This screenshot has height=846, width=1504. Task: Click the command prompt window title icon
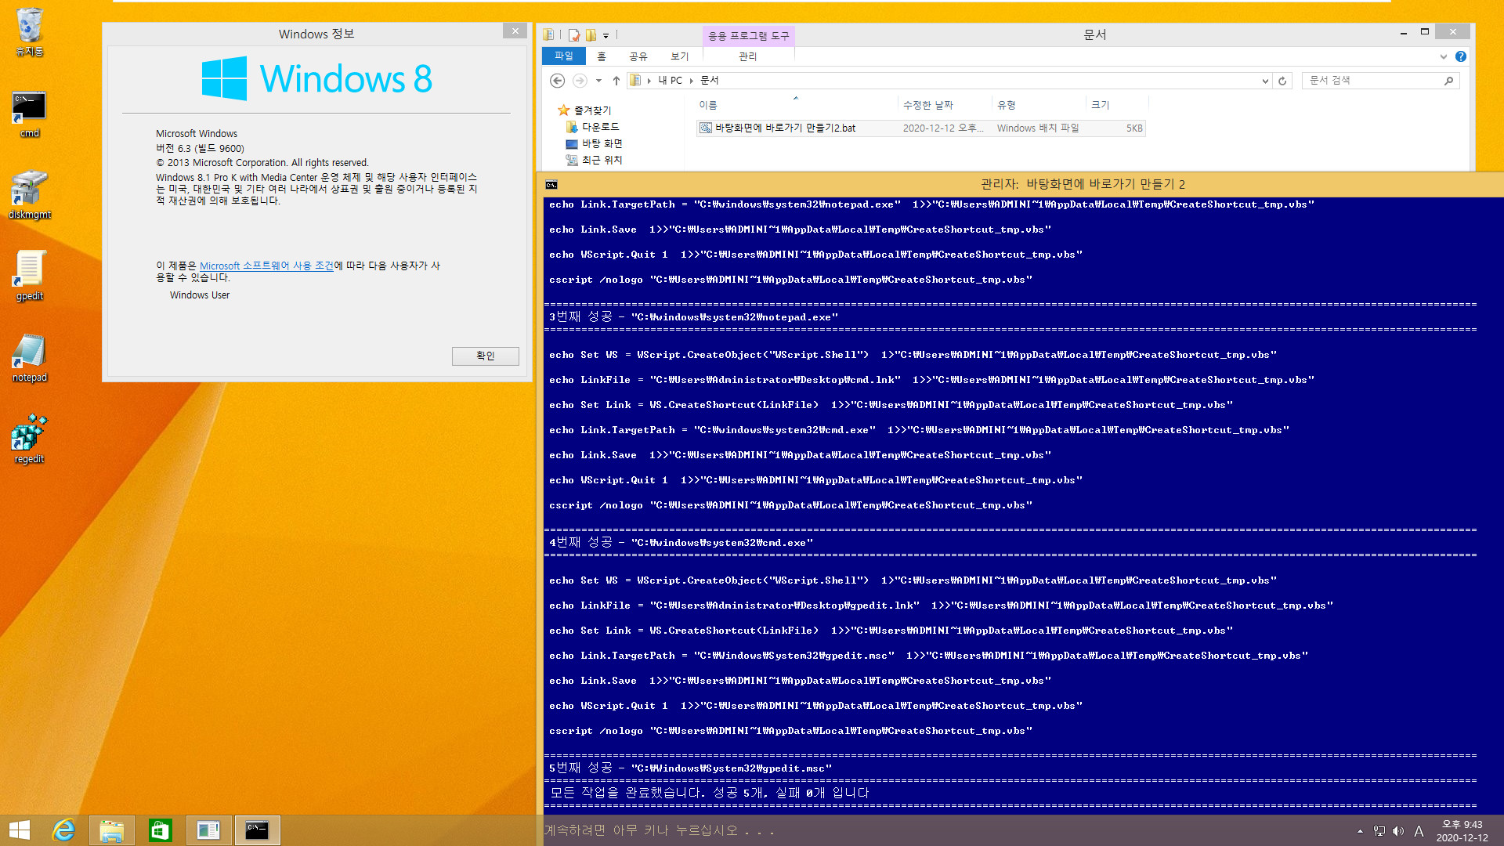click(x=551, y=185)
